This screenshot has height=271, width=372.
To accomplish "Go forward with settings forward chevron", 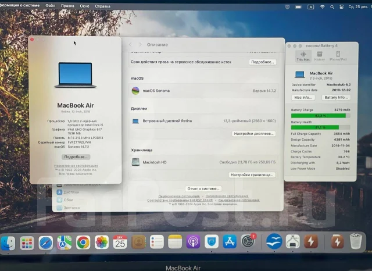I will (140, 44).
